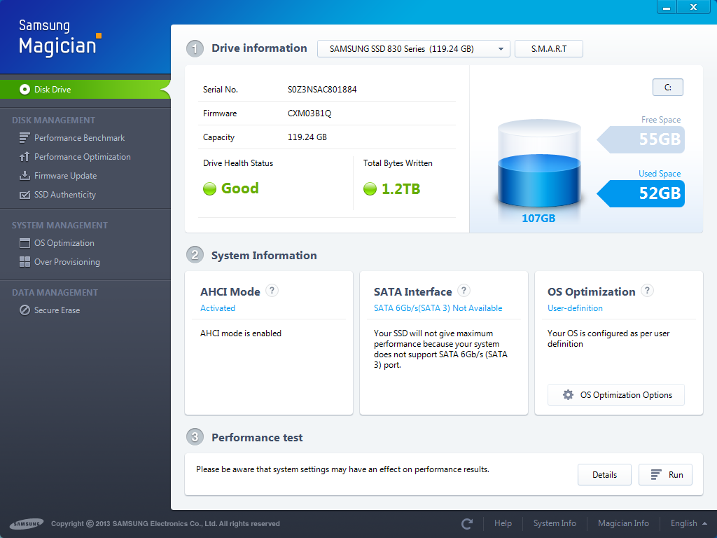
Task: Open Performance Benchmark page
Action: coord(79,138)
